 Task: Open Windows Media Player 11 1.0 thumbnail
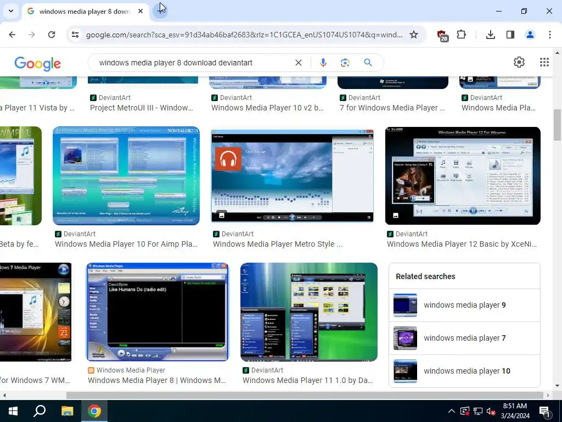click(309, 312)
